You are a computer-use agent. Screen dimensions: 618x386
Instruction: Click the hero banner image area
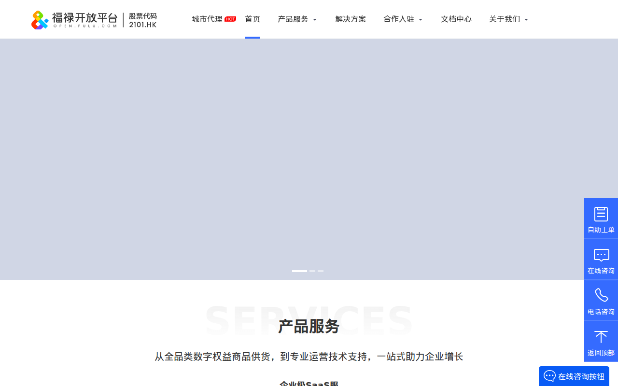point(309,159)
